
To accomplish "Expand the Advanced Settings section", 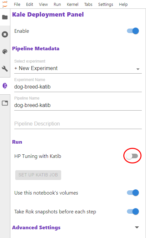I will pyautogui.click(x=137, y=227).
